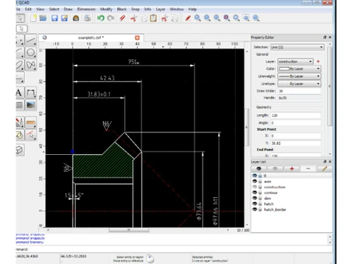Open the View menu

(x=40, y=9)
